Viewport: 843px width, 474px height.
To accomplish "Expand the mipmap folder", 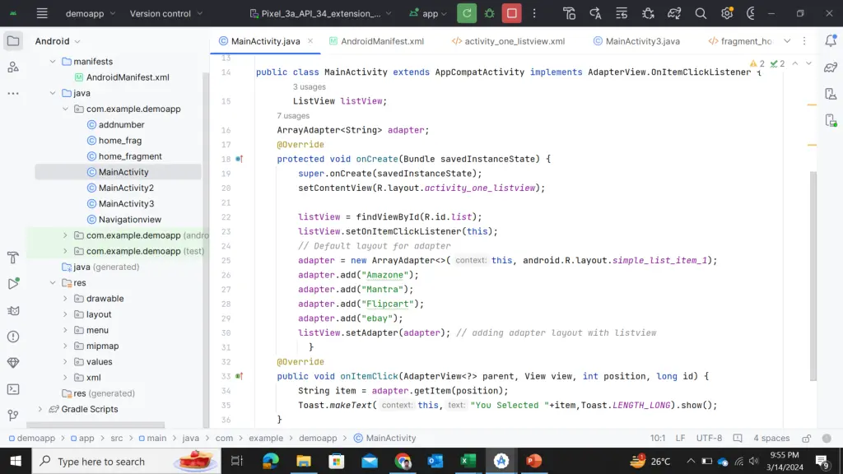I will tap(65, 346).
